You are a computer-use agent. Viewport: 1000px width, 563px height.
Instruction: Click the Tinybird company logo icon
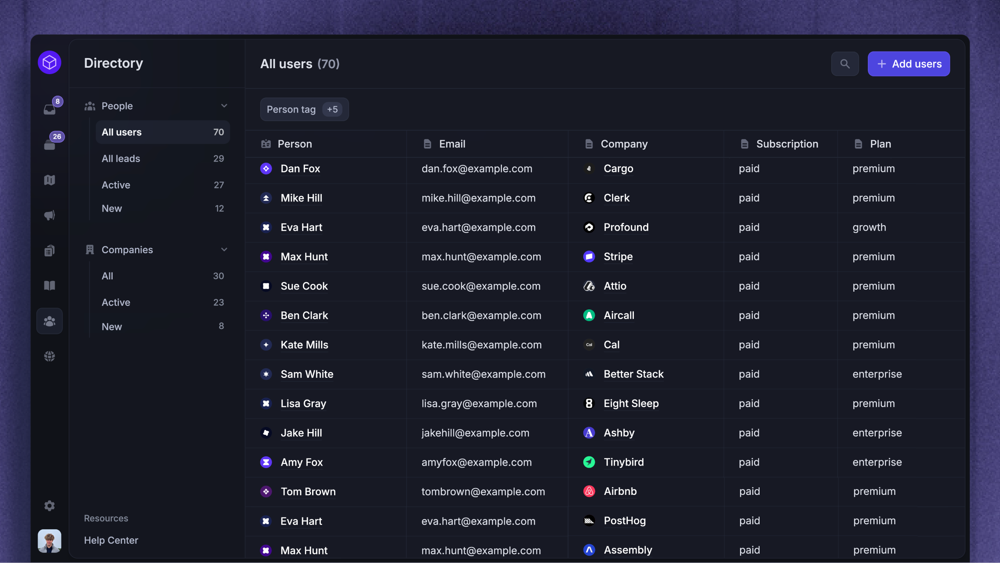point(589,462)
